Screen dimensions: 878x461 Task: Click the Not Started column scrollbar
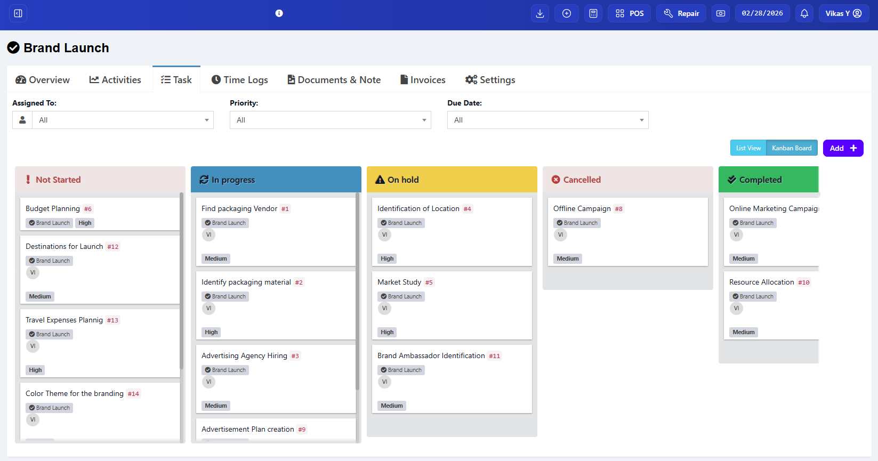(x=182, y=281)
